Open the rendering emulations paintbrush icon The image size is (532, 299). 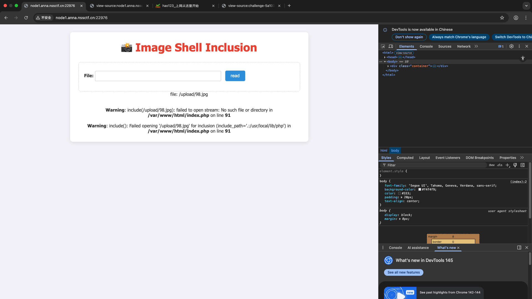tap(515, 165)
